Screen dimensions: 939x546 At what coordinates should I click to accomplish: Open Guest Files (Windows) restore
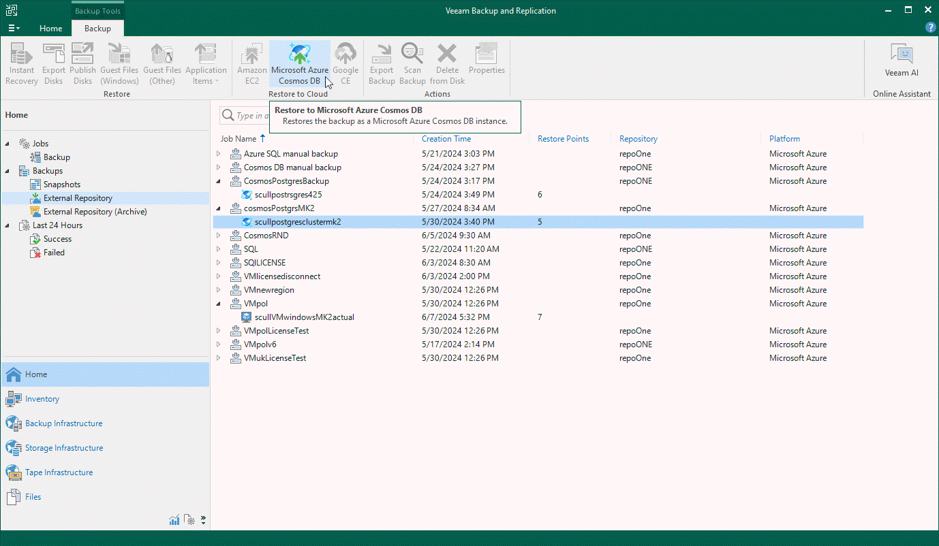tap(119, 63)
